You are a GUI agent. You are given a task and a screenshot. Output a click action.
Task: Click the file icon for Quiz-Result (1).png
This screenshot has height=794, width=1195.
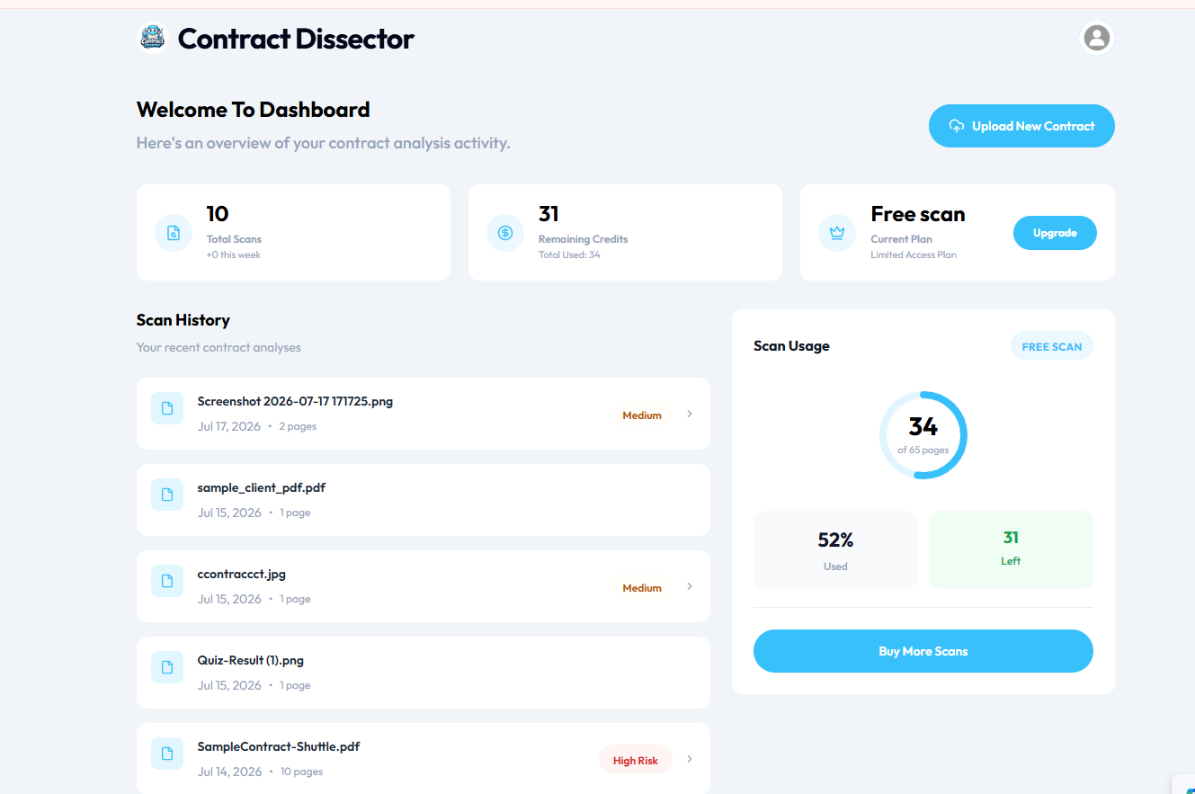point(167,667)
